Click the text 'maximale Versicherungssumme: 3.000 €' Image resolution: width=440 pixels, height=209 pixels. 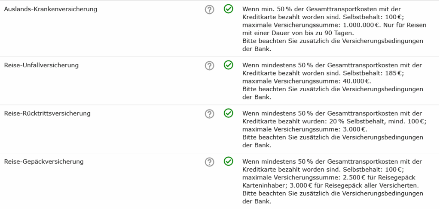pos(305,129)
